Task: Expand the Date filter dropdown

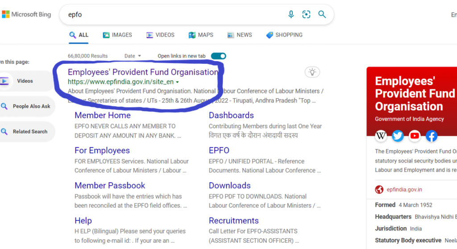Action: pos(133,56)
